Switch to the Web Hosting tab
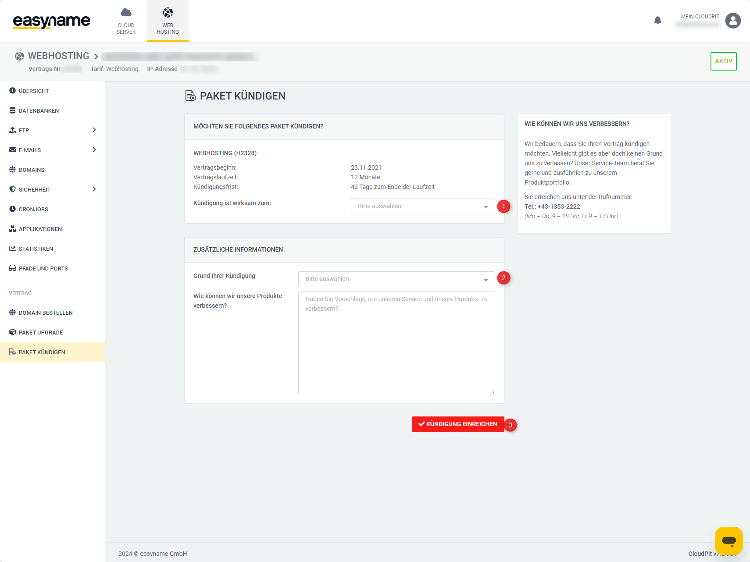This screenshot has height=562, width=750. pyautogui.click(x=168, y=21)
